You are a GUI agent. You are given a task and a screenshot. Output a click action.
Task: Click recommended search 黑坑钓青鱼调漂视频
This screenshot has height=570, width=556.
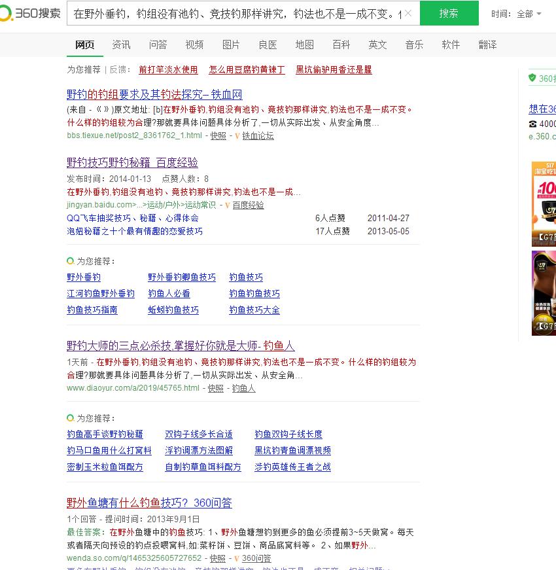(x=293, y=451)
